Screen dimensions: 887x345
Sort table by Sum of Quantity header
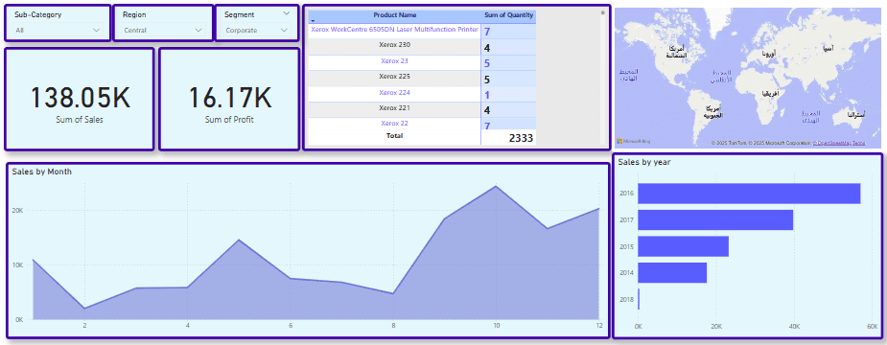point(508,14)
